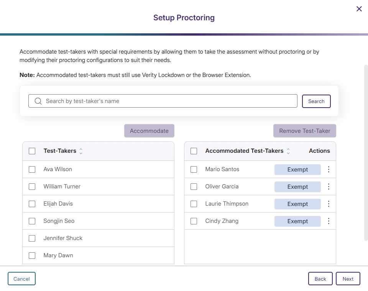Click Exempt badge for Cindy Zhang
The image size is (368, 291).
pos(297,221)
